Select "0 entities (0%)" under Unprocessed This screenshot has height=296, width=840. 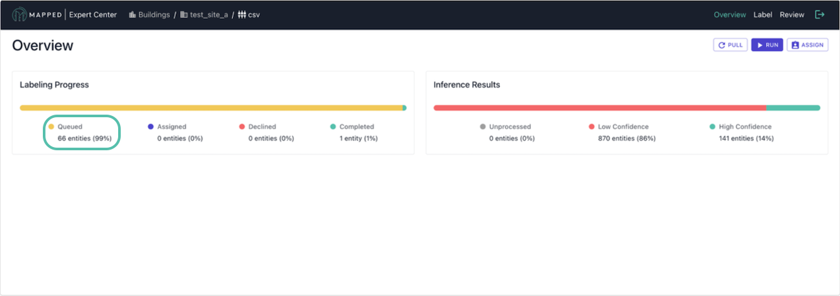tap(512, 139)
